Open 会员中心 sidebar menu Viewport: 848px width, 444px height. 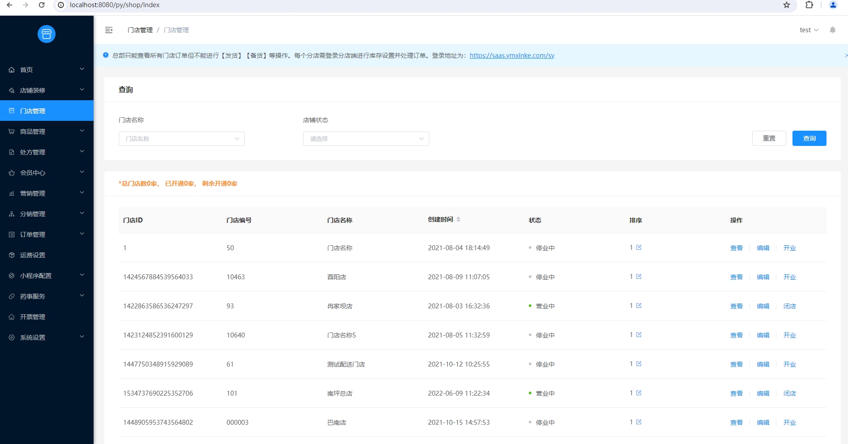47,172
